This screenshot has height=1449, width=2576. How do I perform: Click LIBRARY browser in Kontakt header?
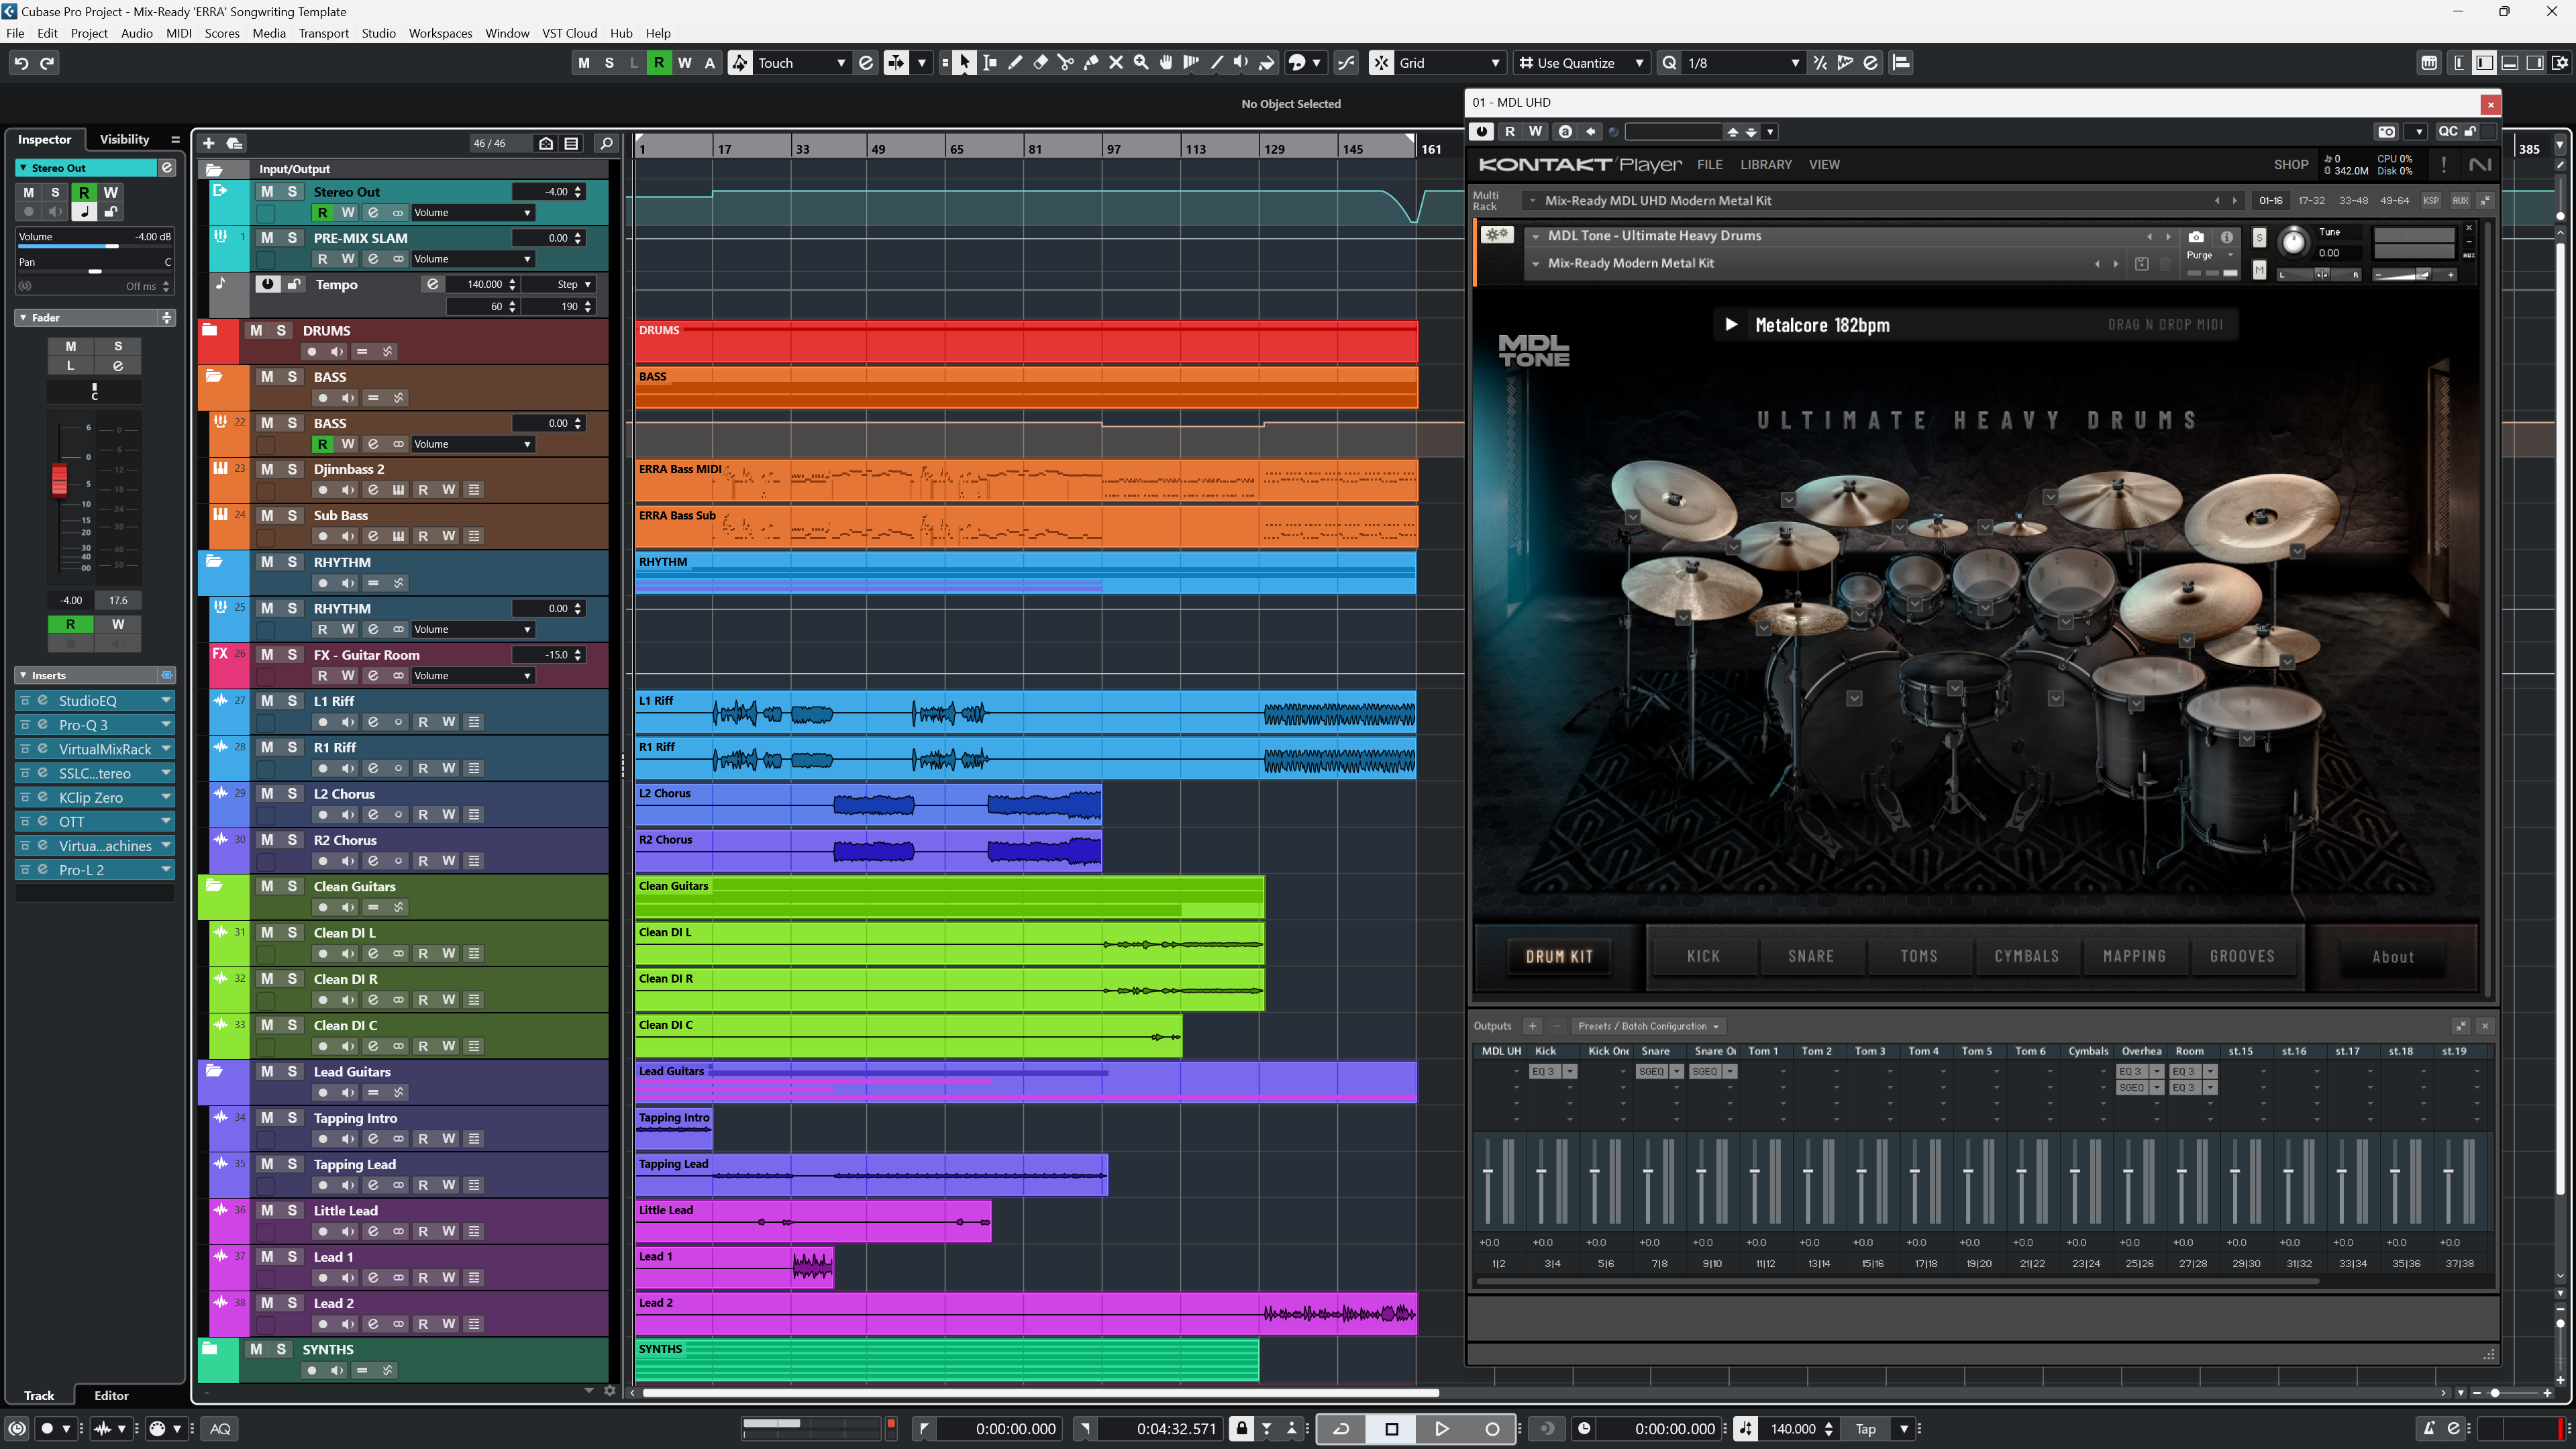(1764, 164)
